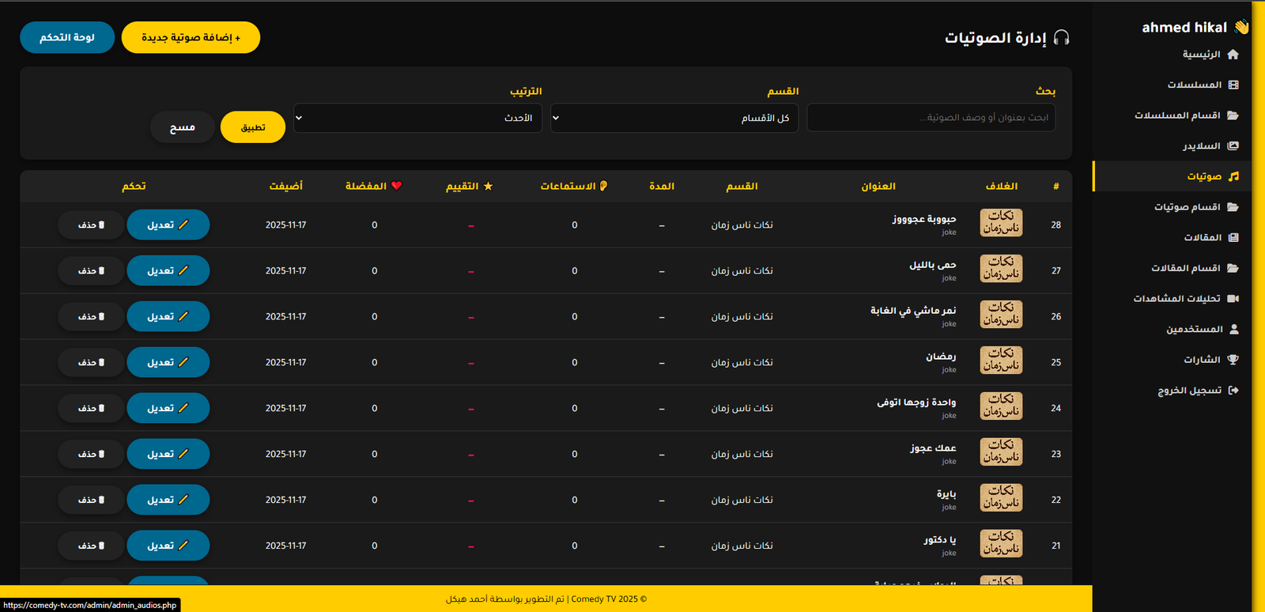The image size is (1265, 612).
Task: Open اقسام صوتيات in the sidebar
Action: pos(1187,207)
